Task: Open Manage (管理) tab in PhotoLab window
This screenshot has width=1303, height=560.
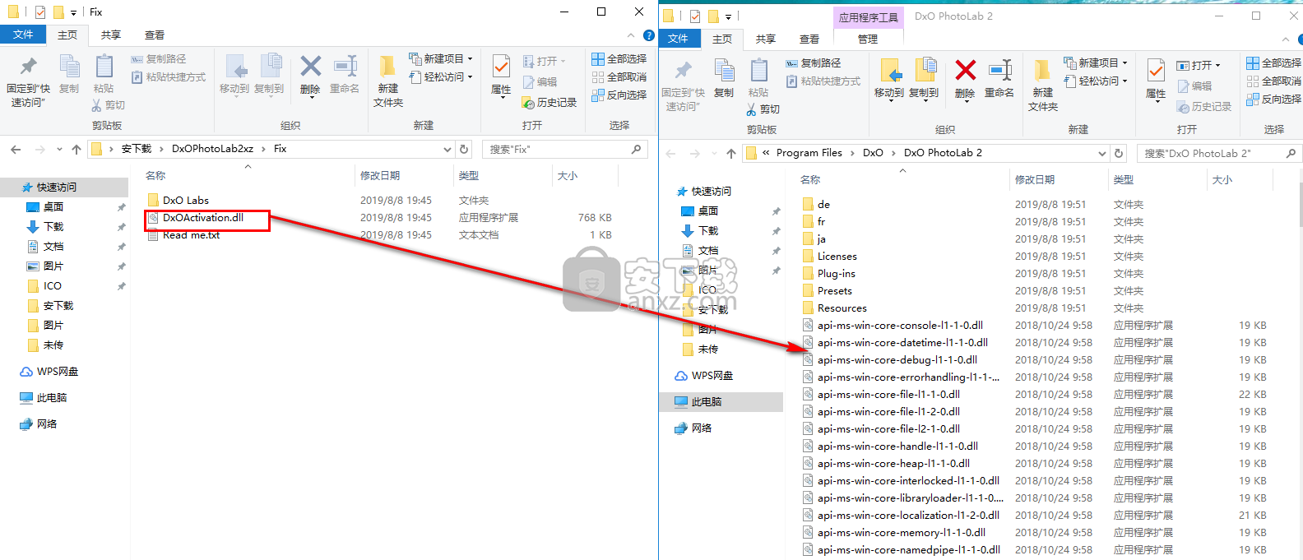Action: coord(868,39)
